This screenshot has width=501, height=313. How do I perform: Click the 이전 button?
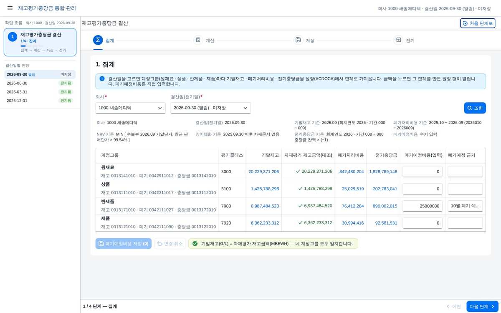454,306
